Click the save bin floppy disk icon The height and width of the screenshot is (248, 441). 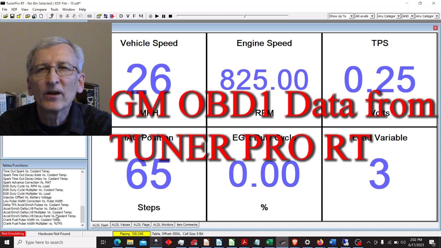coord(12,16)
